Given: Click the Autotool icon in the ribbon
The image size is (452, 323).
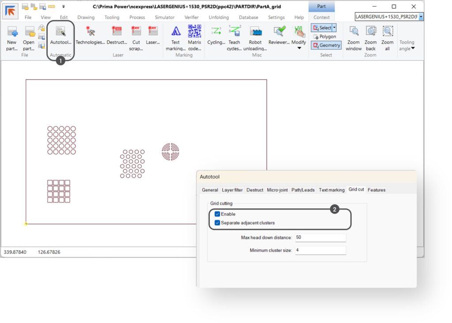Looking at the screenshot, I should (60, 33).
